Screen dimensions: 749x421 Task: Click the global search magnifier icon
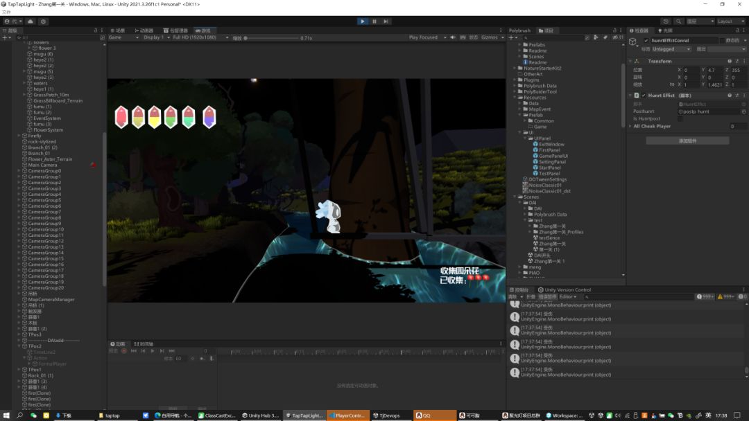[x=678, y=21]
